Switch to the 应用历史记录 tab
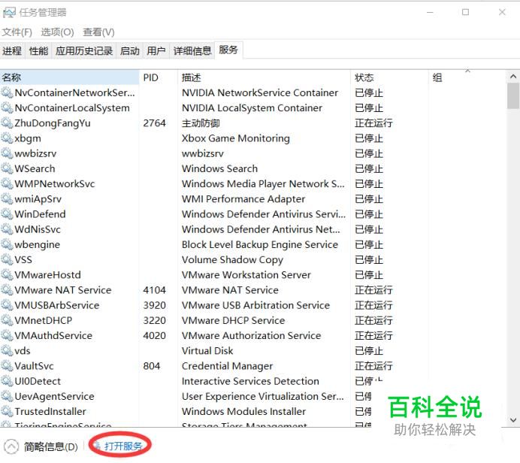The width and height of the screenshot is (520, 463). 84,51
